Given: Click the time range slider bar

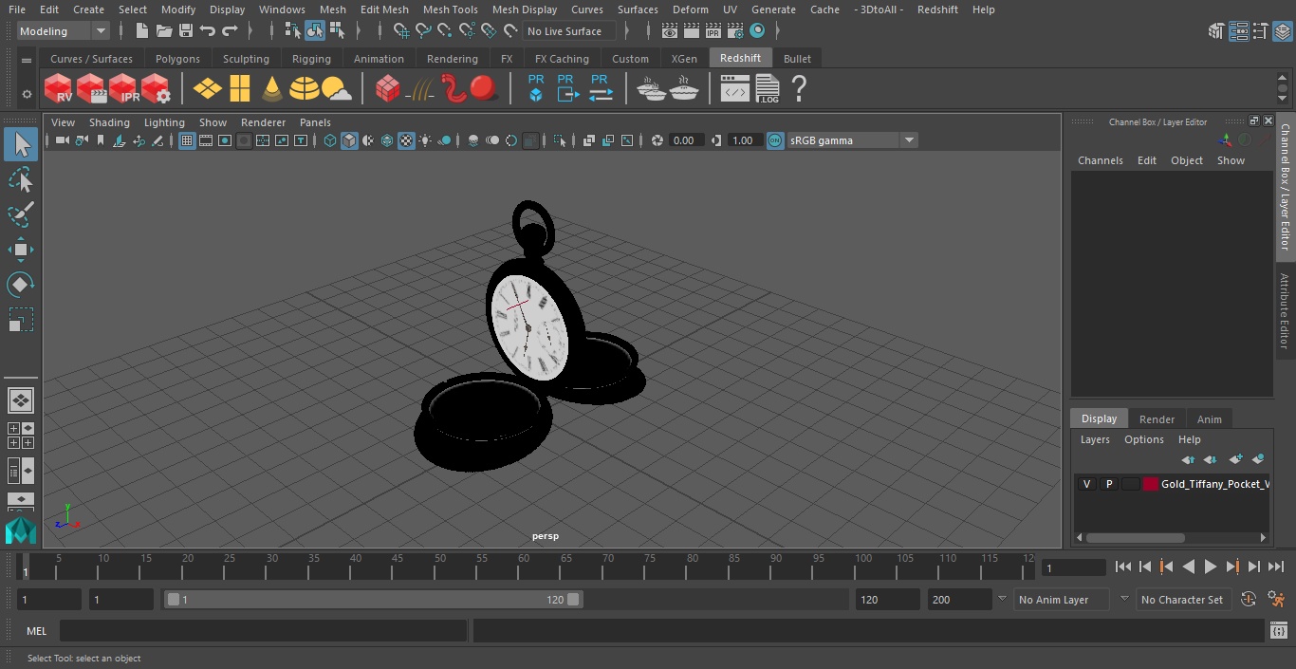Looking at the screenshot, I should [373, 600].
